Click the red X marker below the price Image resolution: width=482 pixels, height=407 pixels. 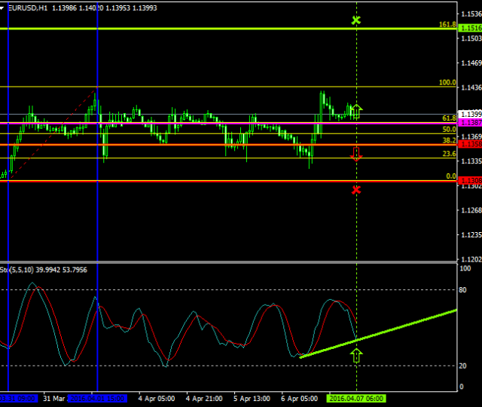(356, 190)
